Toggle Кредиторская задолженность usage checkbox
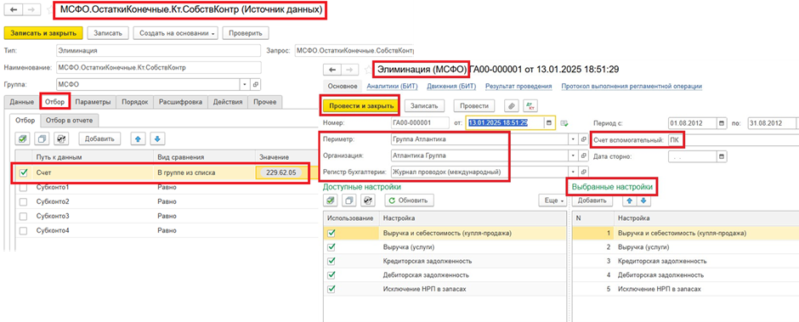The width and height of the screenshot is (799, 322). pos(332,261)
